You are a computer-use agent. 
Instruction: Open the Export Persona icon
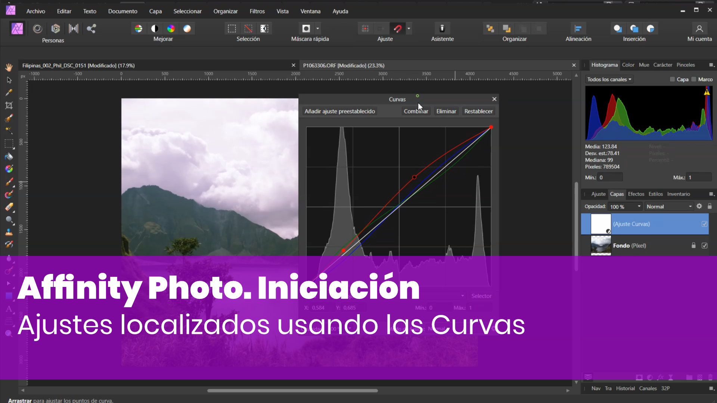[91, 29]
